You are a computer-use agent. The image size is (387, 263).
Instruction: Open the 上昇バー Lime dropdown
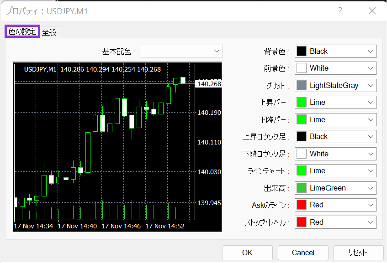pos(336,103)
